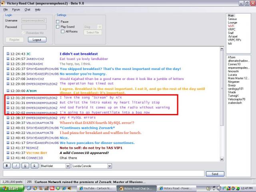This screenshot has height=192, width=256.
Task: Click the Logout button
Action: point(37,40)
